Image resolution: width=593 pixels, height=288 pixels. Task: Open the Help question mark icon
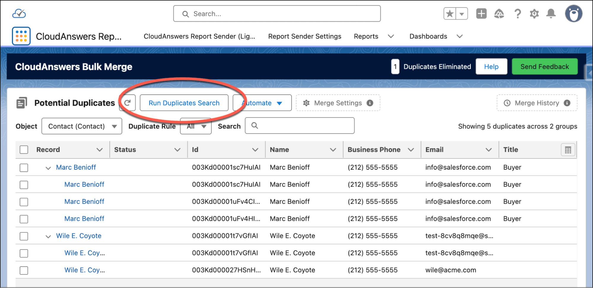(x=517, y=14)
